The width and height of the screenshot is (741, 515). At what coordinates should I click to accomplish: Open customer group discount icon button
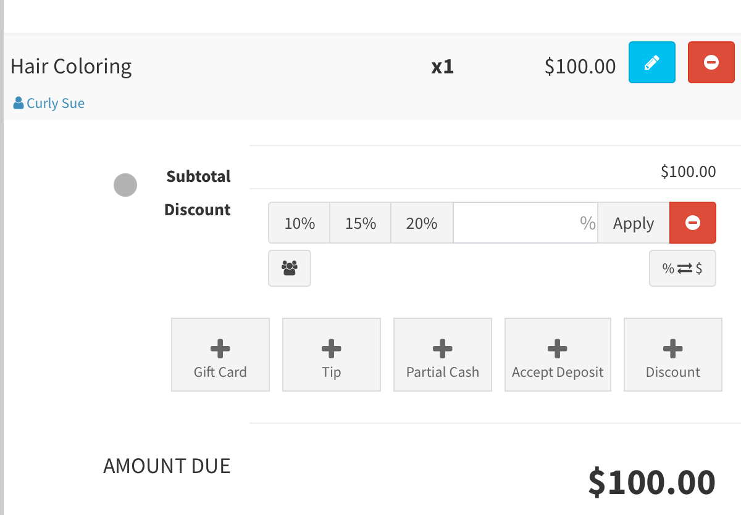coord(289,268)
